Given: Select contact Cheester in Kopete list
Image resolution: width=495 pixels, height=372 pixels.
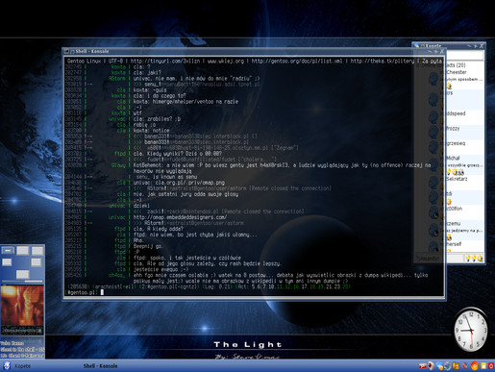Looking at the screenshot, I should [x=457, y=72].
